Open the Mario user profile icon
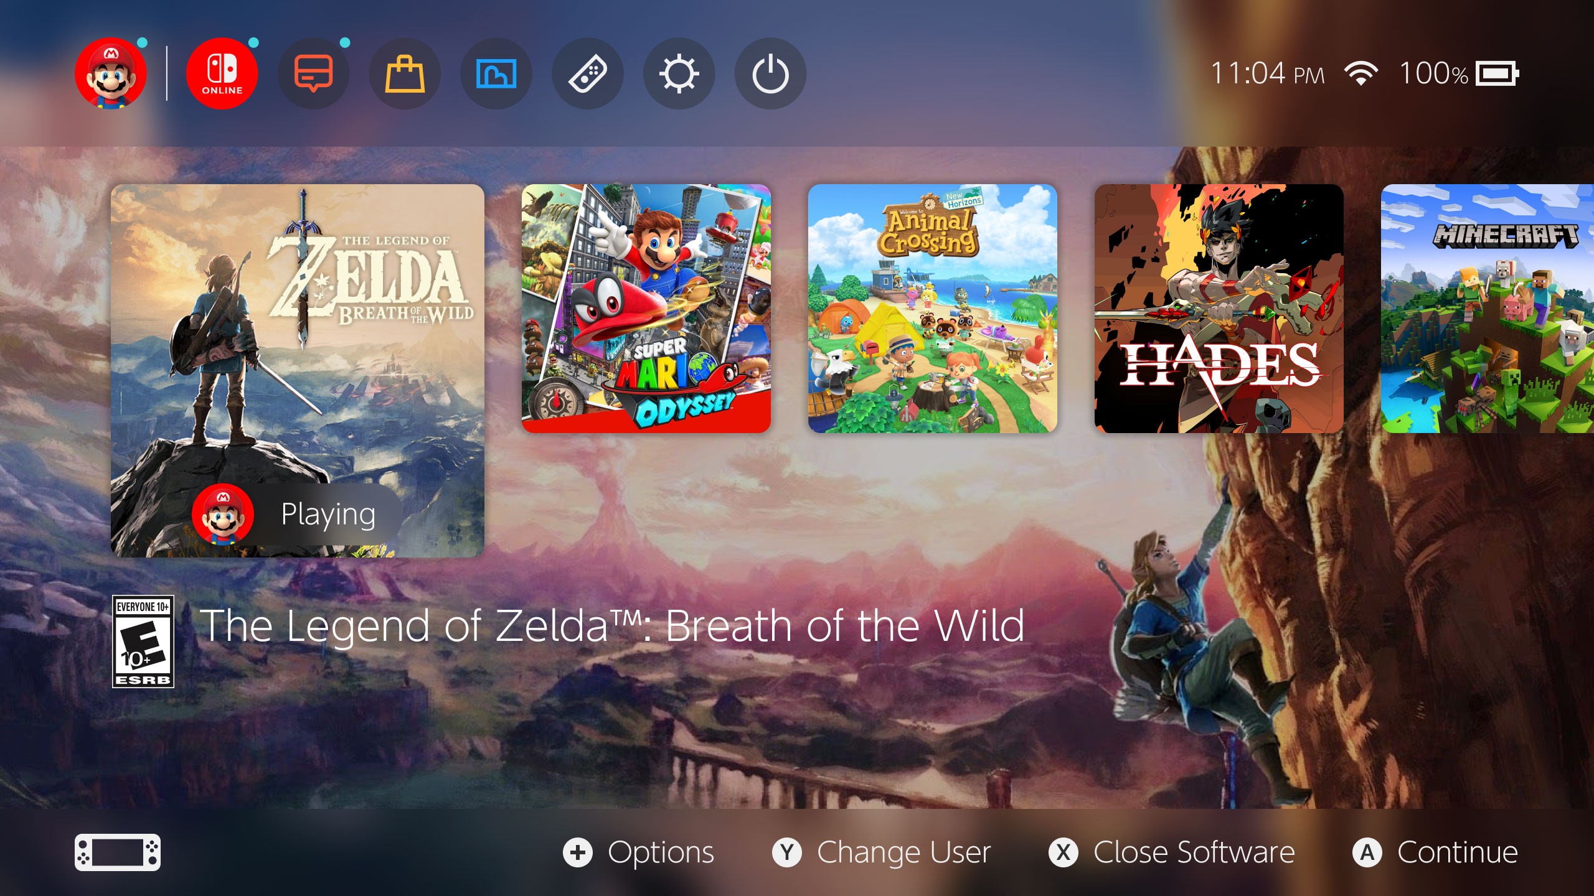The image size is (1594, 896). click(111, 73)
